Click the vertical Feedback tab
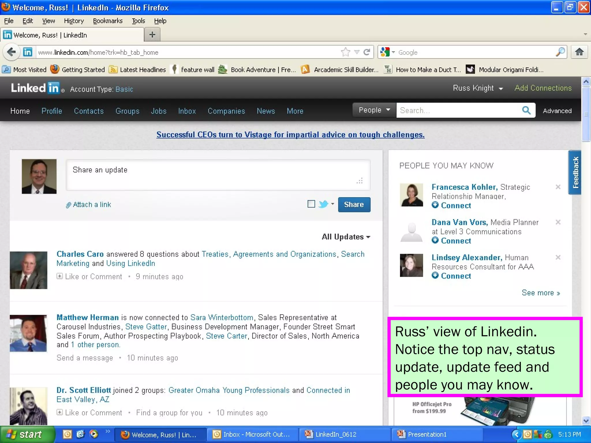591x443 pixels. coord(575,172)
